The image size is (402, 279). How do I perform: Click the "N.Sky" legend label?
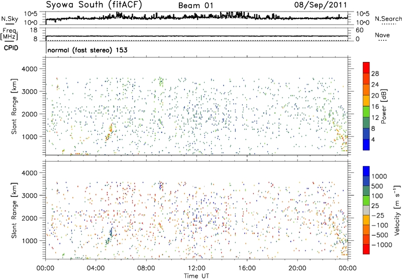coord(10,19)
